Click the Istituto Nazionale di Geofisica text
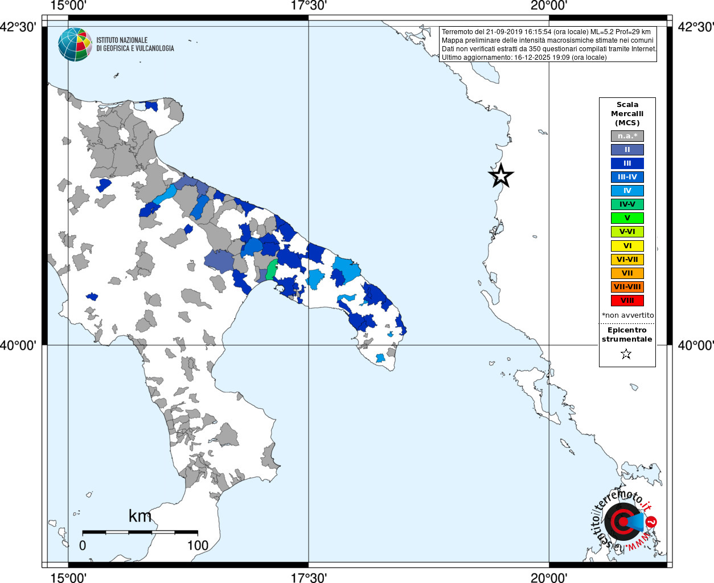714x583 pixels. tap(135, 44)
